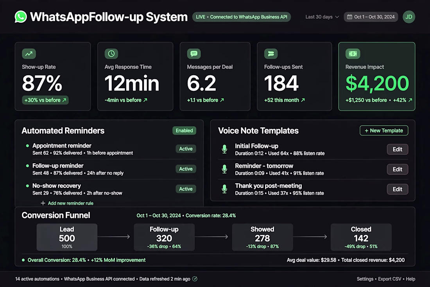Image resolution: width=430 pixels, height=287 pixels.
Task: Click the data refreshed checkmark icon
Action: [x=195, y=279]
